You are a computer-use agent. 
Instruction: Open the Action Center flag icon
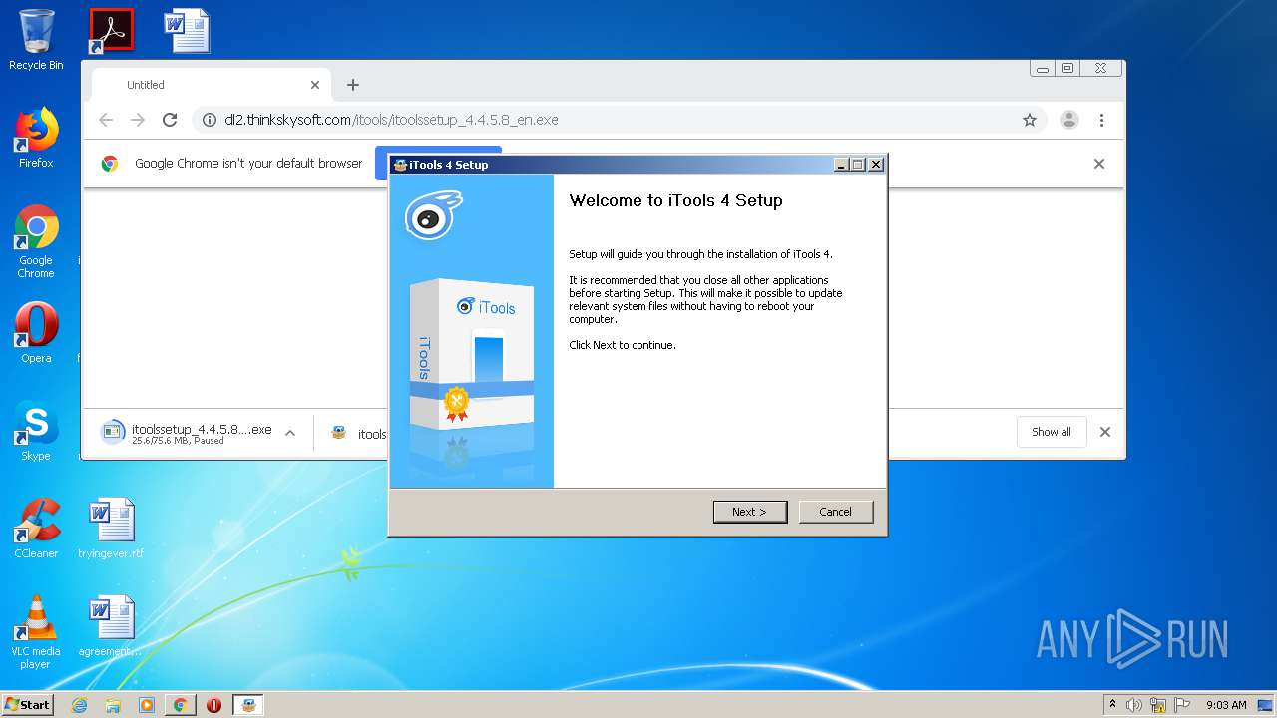pyautogui.click(x=1182, y=705)
